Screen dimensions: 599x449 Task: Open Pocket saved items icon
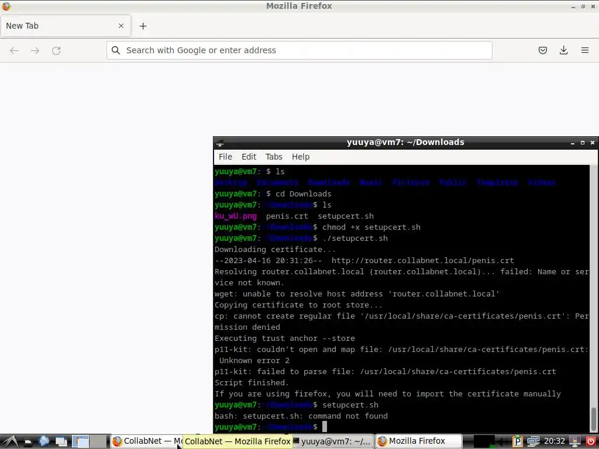click(542, 50)
